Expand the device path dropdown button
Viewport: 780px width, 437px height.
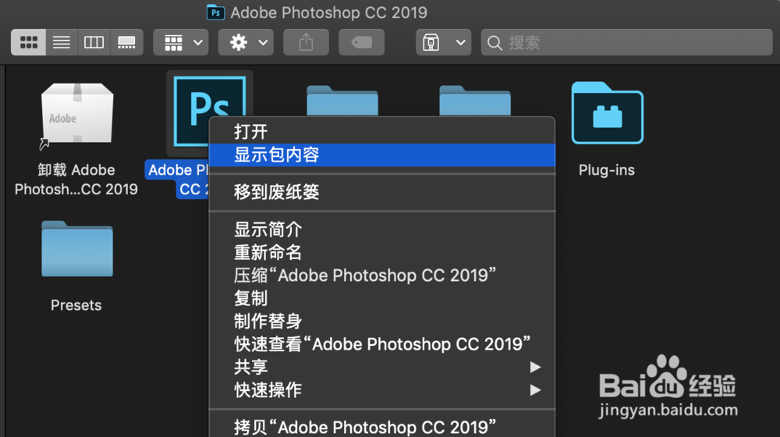[444, 43]
